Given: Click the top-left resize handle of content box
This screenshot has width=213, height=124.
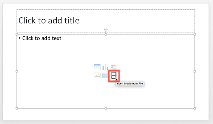Looking at the screenshot, I should [17, 34].
